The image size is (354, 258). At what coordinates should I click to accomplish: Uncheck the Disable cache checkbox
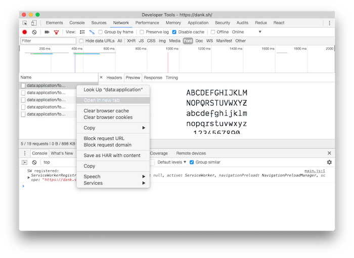[x=174, y=32]
